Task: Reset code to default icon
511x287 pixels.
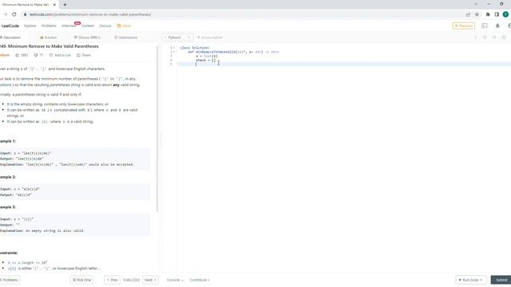Action: click(494, 37)
